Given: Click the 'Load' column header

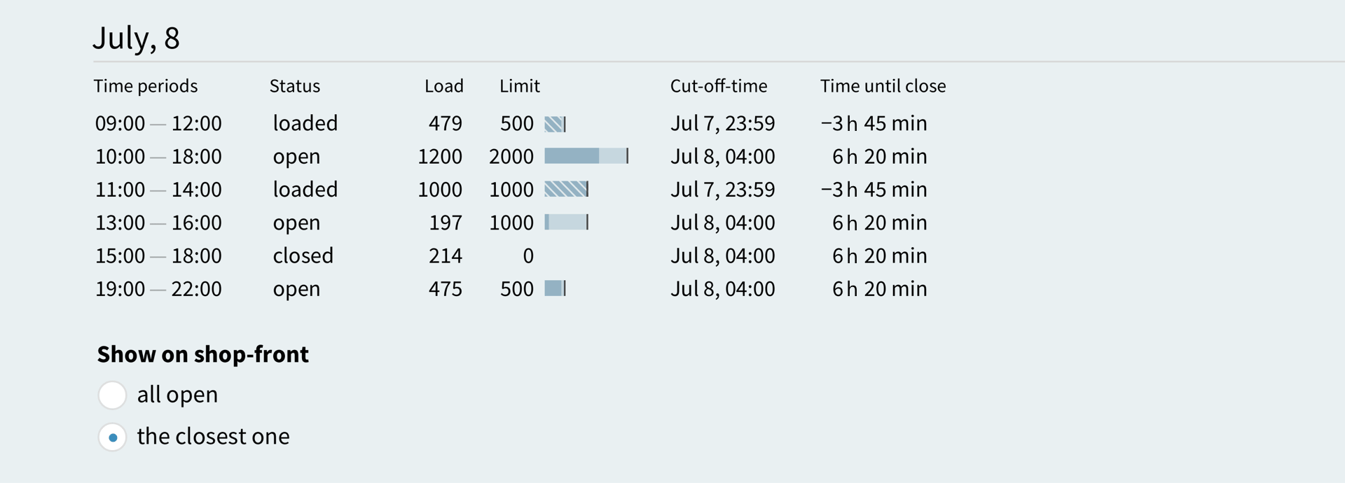Looking at the screenshot, I should [x=443, y=86].
